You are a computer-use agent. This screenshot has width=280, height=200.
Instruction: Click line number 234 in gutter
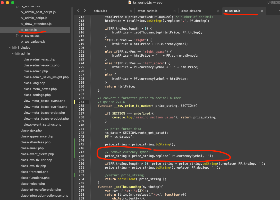81,102
